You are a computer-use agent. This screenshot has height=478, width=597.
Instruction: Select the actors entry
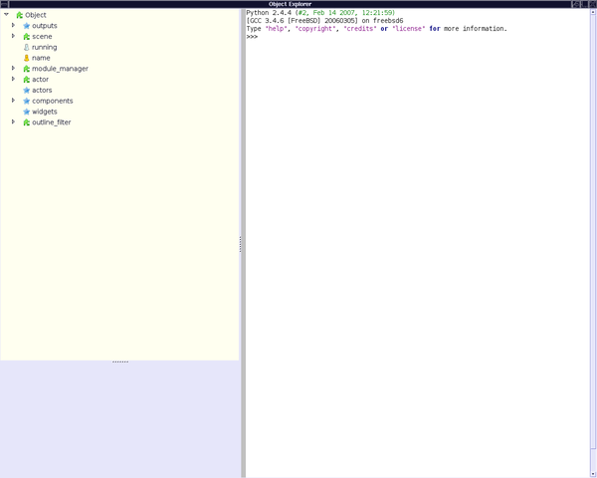tap(42, 90)
